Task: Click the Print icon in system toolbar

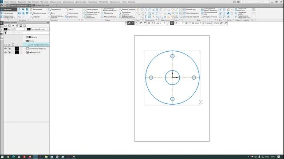Action: point(20,13)
